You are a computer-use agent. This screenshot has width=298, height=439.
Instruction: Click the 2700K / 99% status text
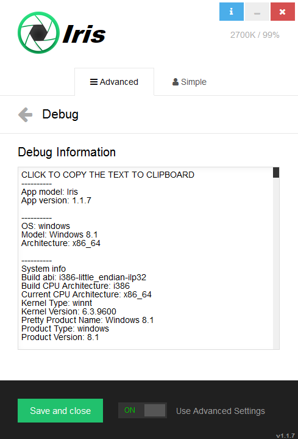[x=255, y=35]
